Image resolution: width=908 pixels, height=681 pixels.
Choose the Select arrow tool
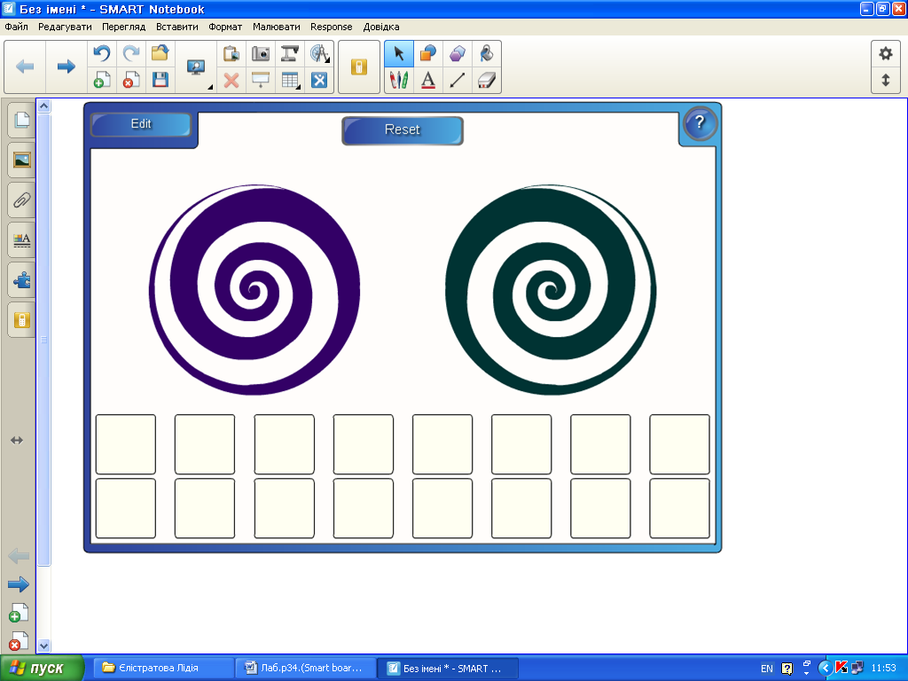pos(399,53)
